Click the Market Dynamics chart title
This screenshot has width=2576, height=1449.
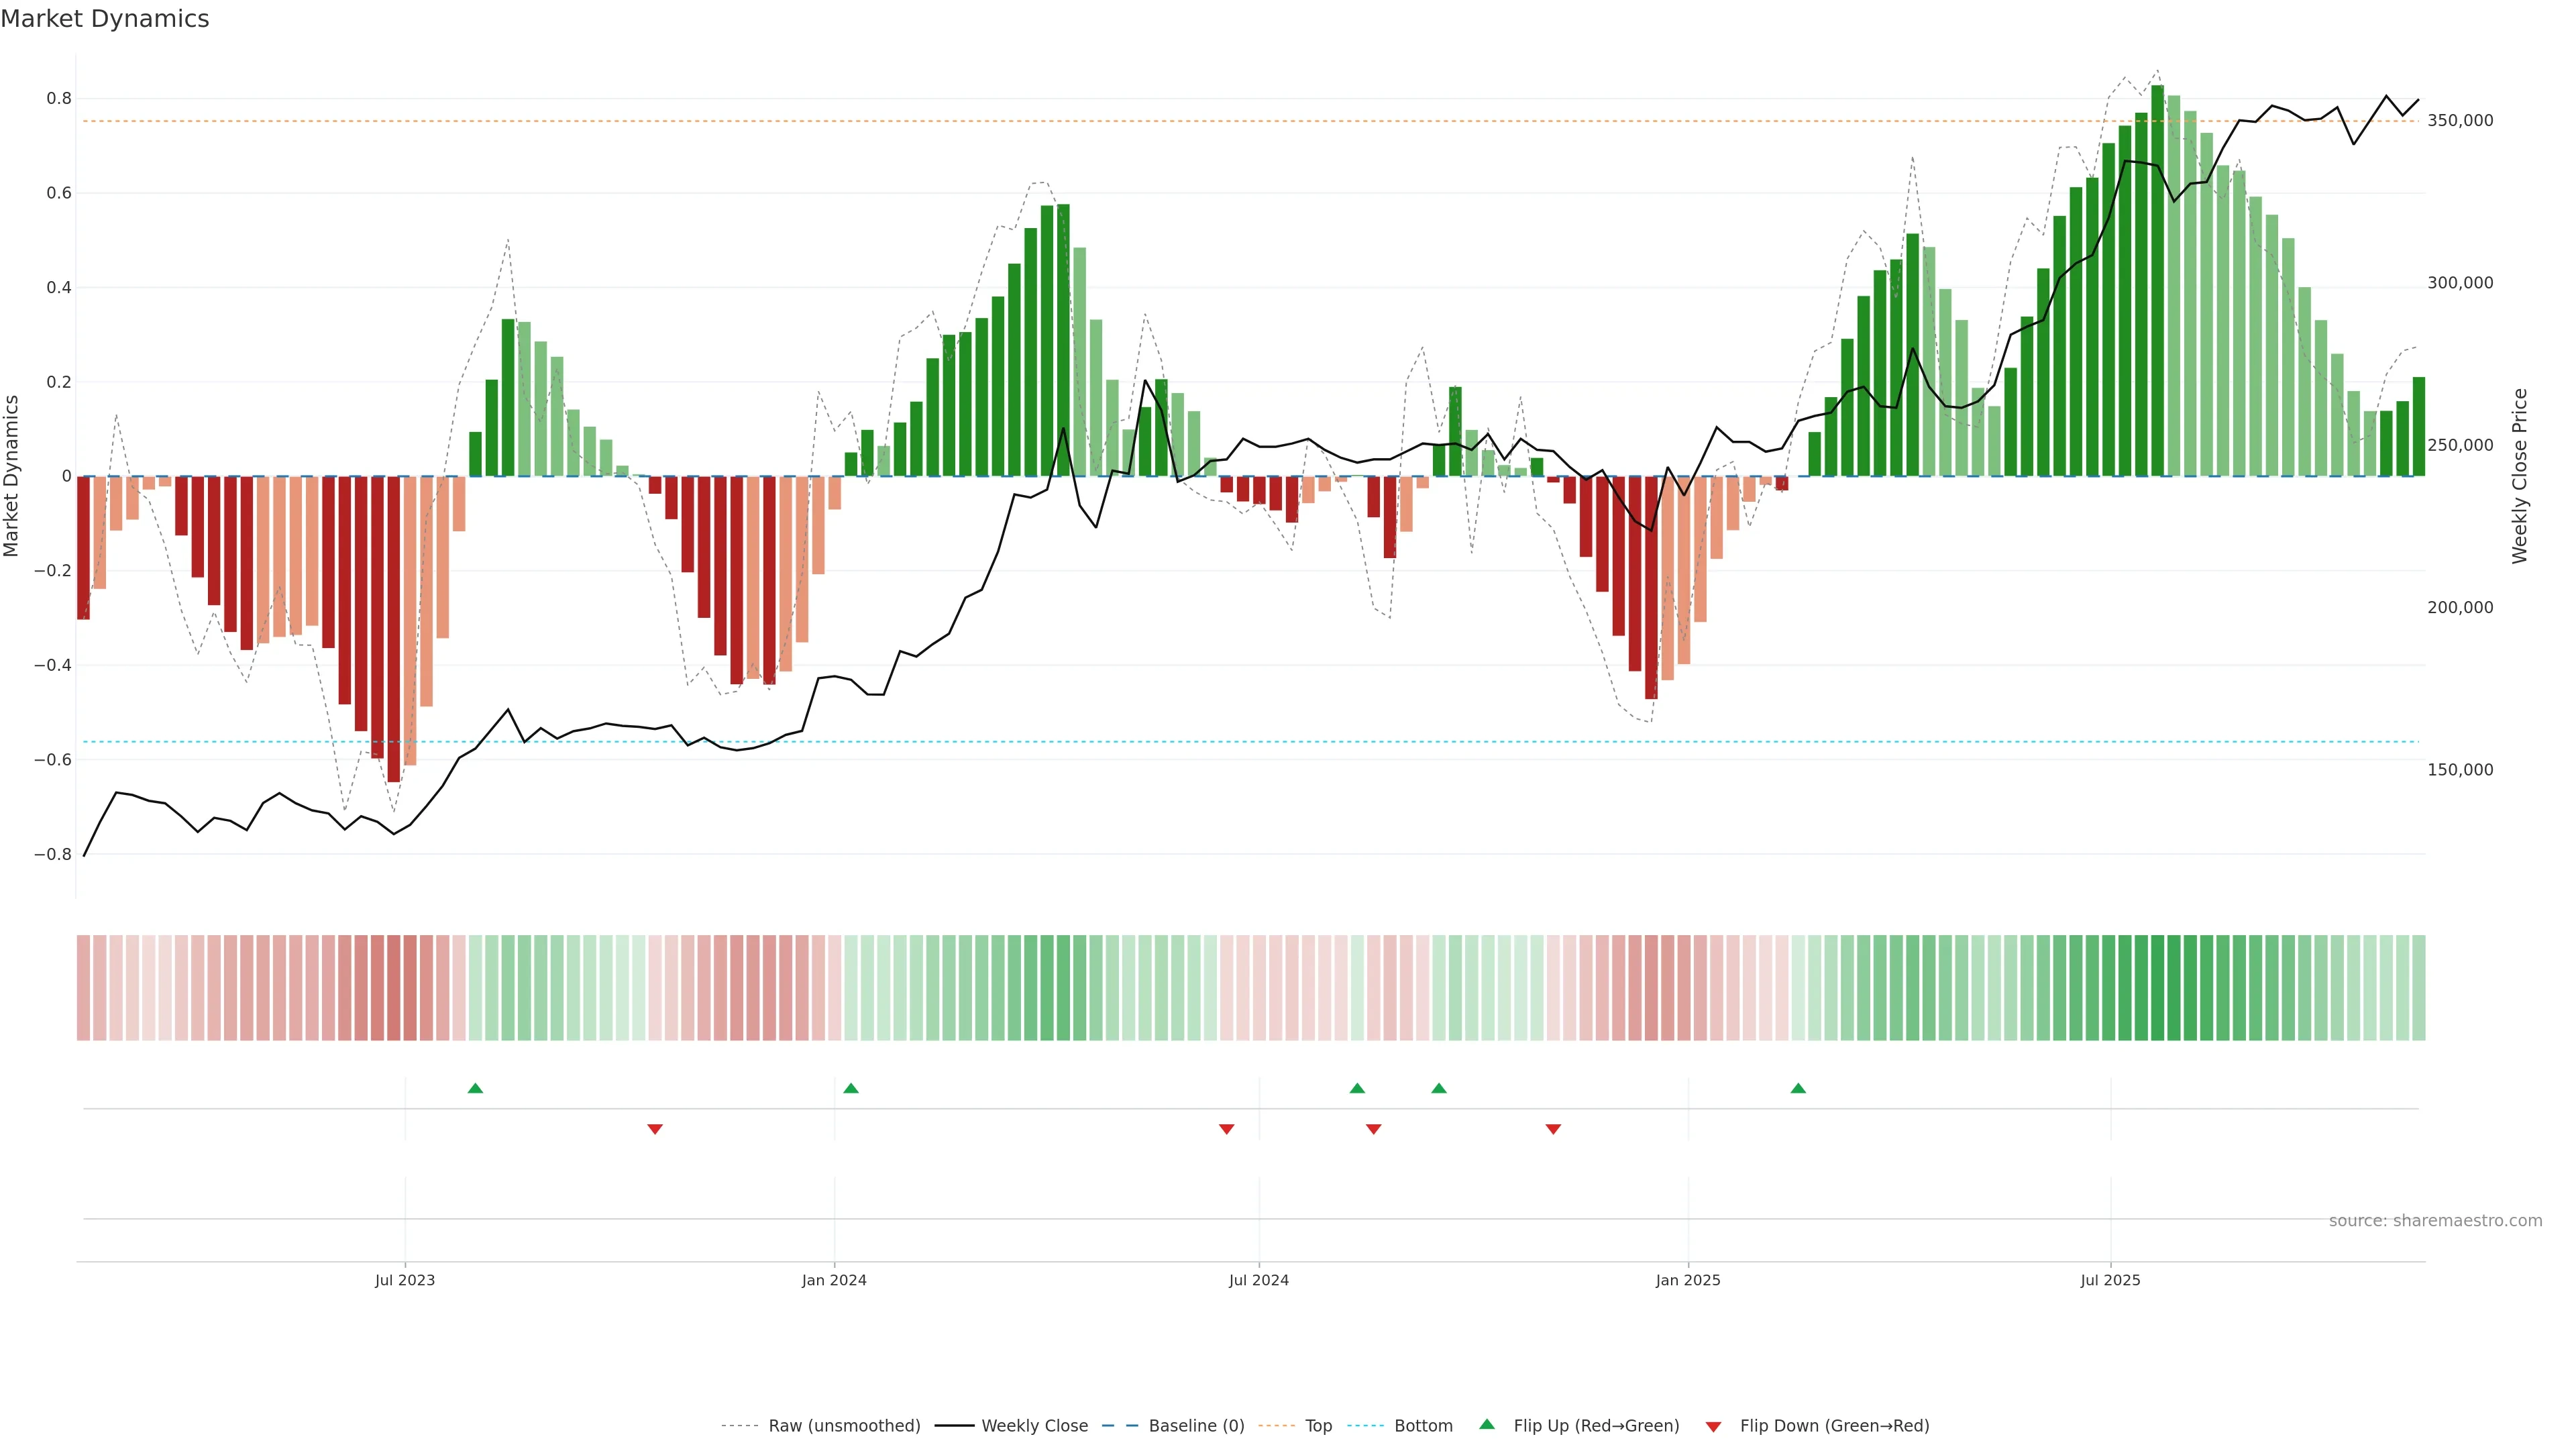pos(105,19)
